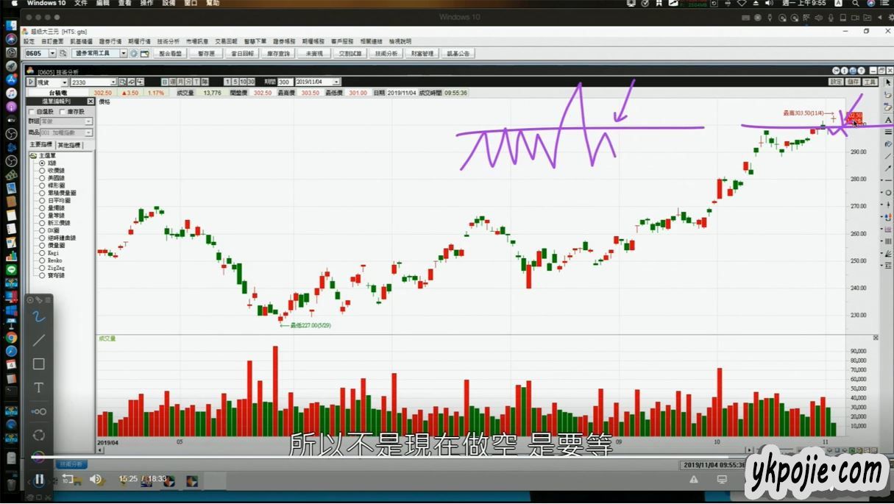
Task: Enable the 自選股 checkbox
Action: pyautogui.click(x=32, y=112)
